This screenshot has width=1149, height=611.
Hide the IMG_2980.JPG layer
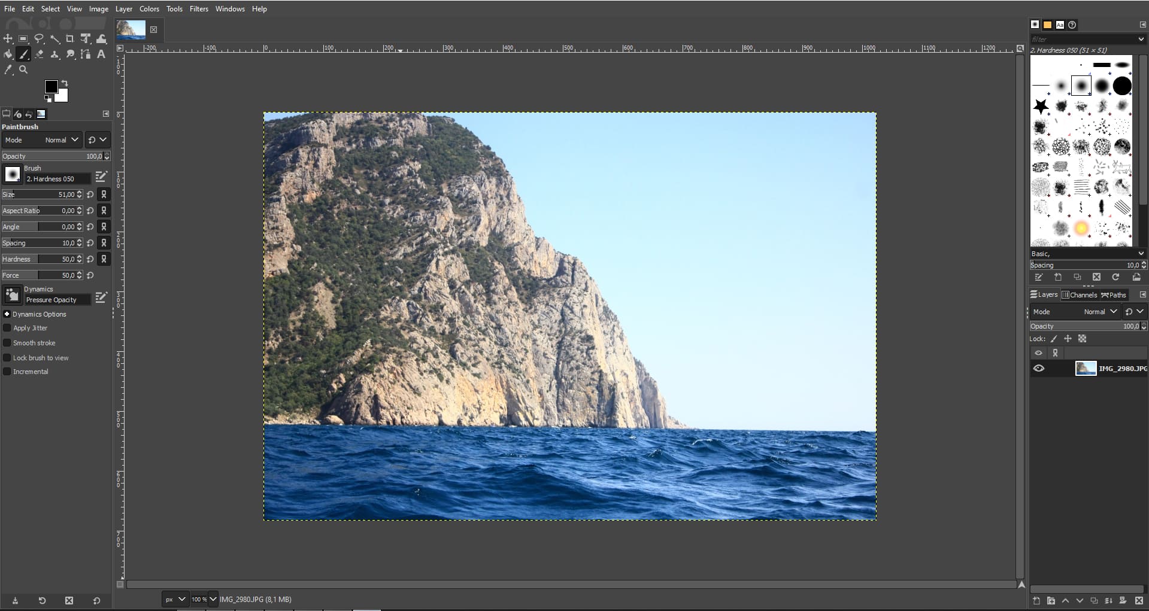point(1039,369)
